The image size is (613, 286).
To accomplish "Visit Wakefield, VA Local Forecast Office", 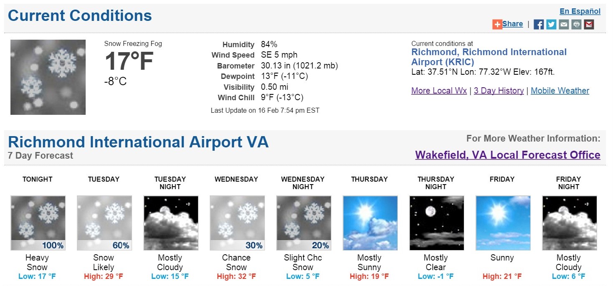I will pyautogui.click(x=508, y=155).
